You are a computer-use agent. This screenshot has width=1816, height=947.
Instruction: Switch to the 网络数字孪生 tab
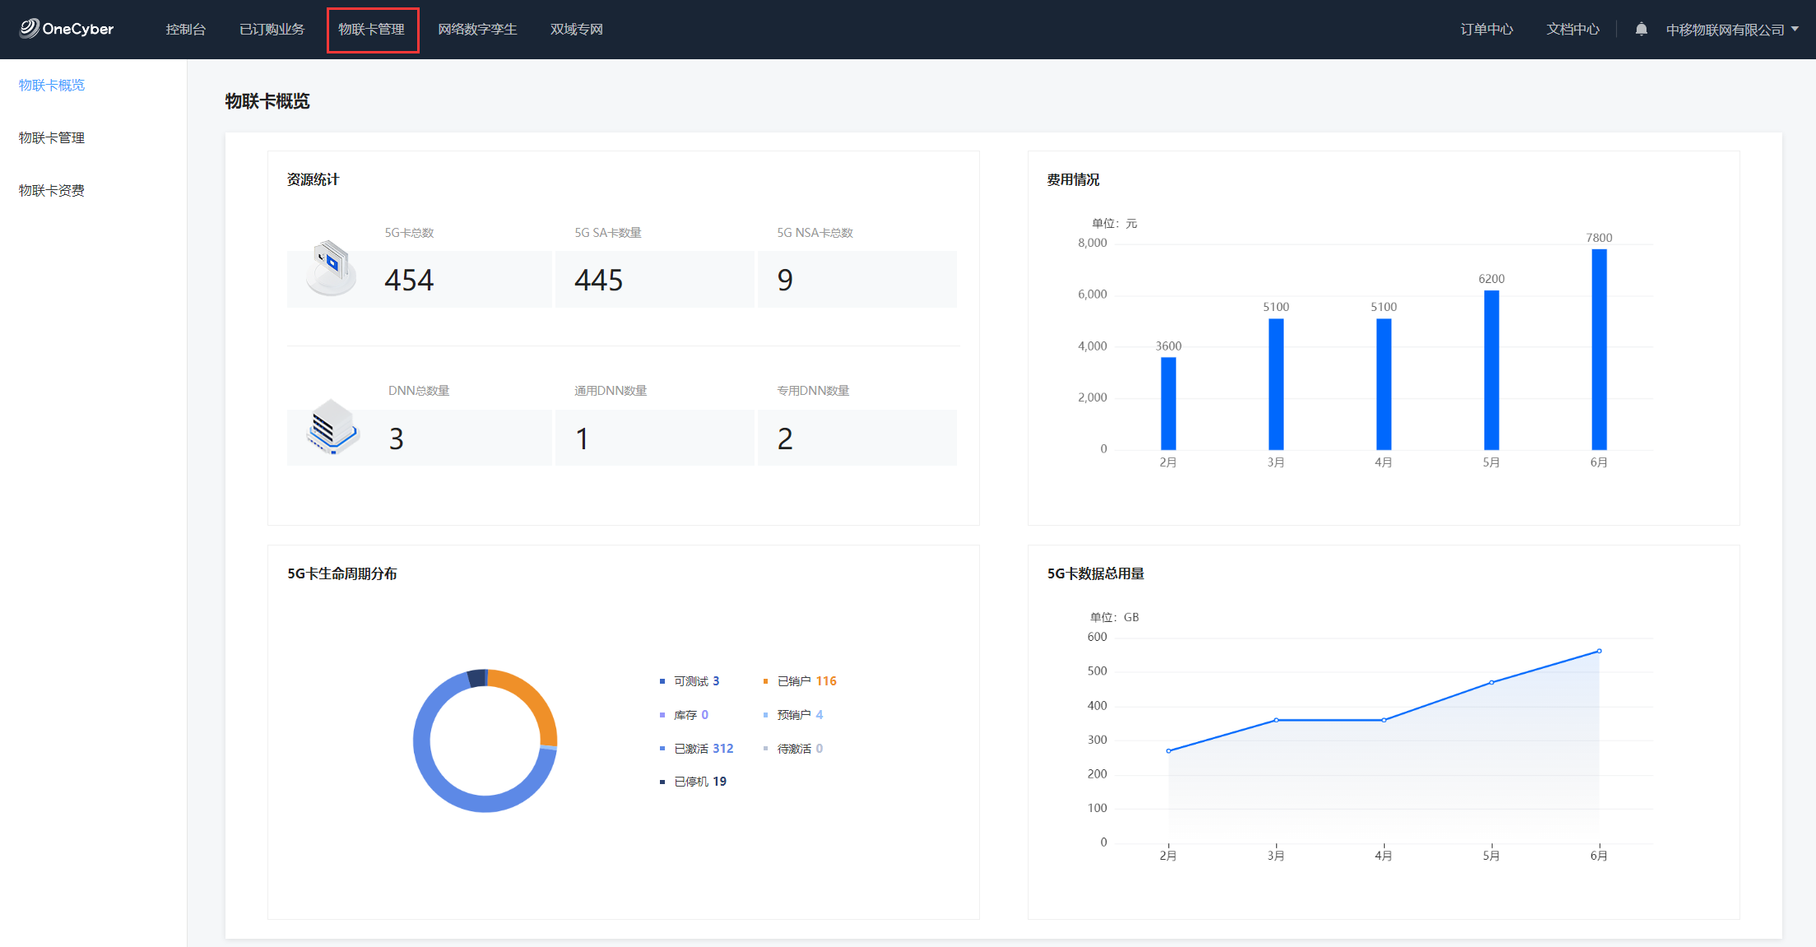tap(477, 30)
